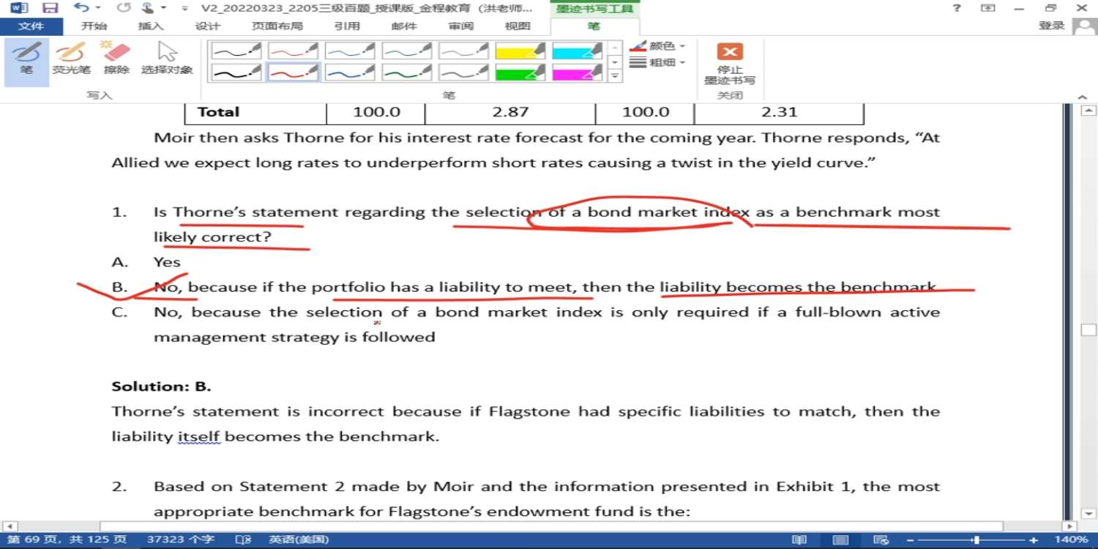The image size is (1098, 549).
Task: Click the vertical scrollbar down arrow
Action: [1088, 514]
